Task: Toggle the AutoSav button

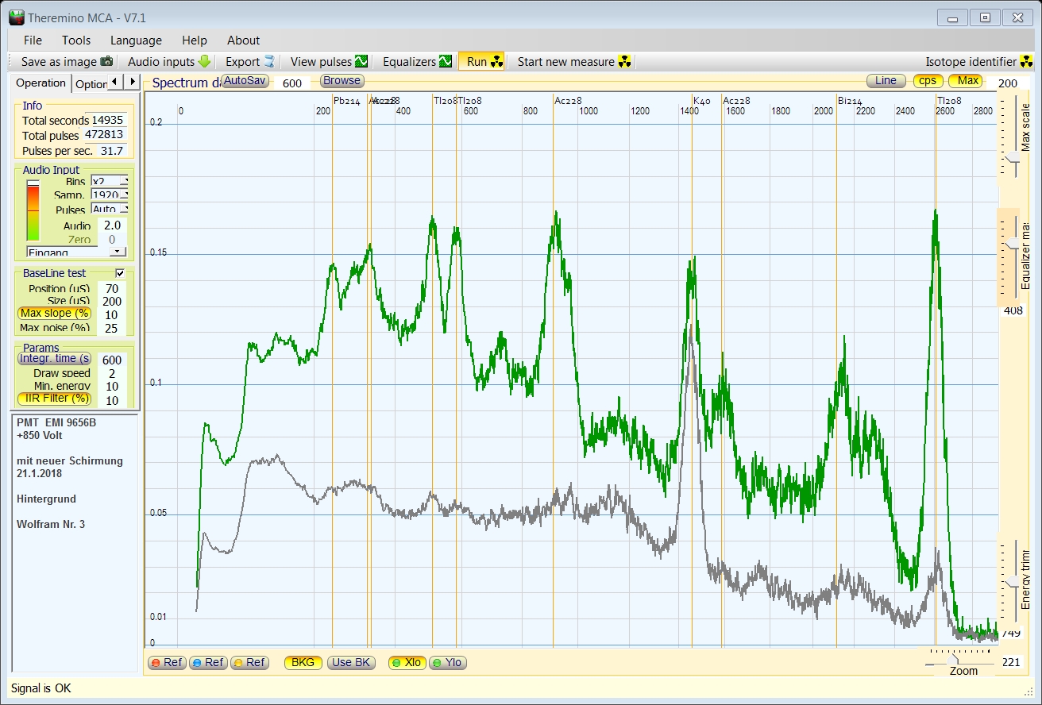Action: [x=245, y=81]
